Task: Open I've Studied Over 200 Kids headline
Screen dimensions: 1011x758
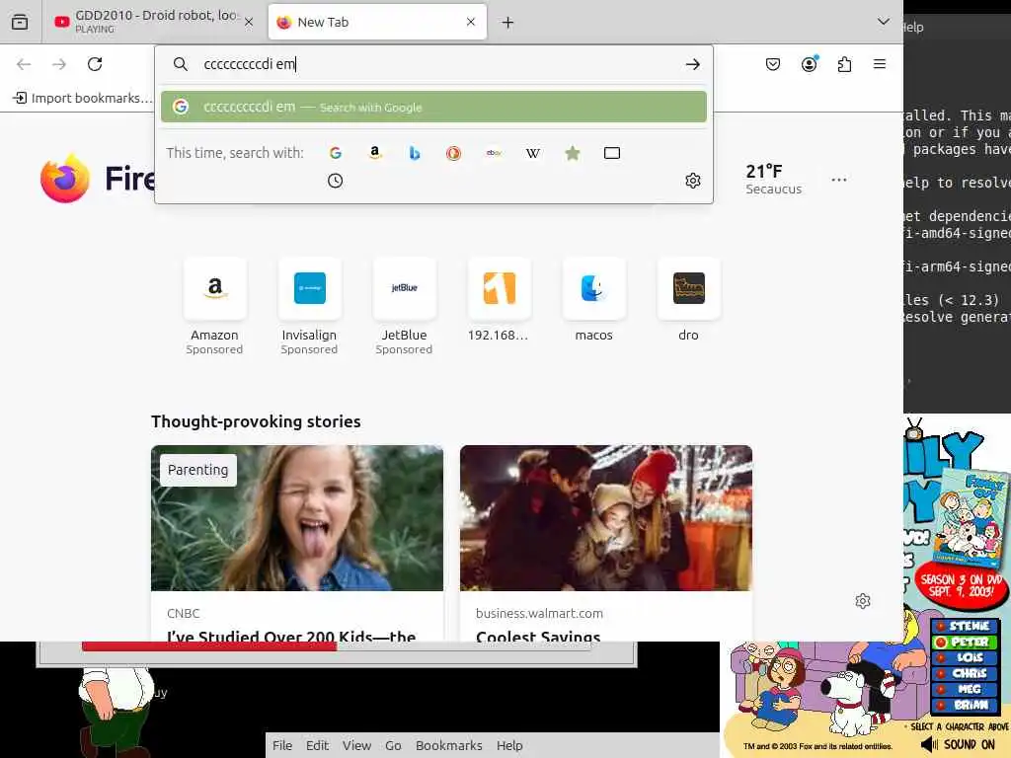Action: 291,635
